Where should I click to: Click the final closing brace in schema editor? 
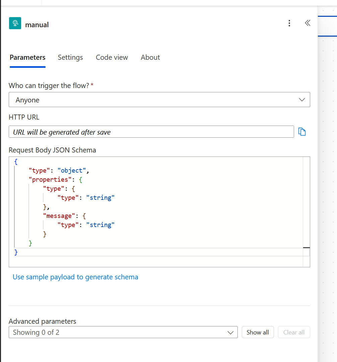pyautogui.click(x=16, y=252)
